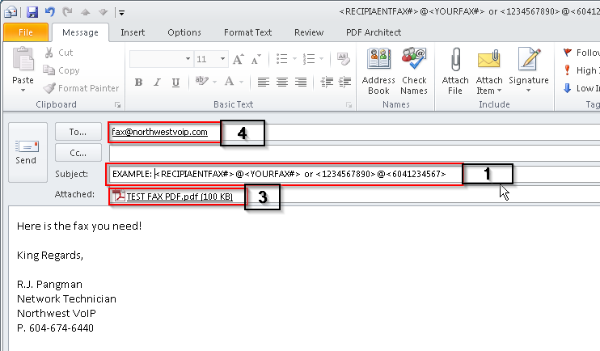Click Check Names
The image size is (600, 351).
414,72
